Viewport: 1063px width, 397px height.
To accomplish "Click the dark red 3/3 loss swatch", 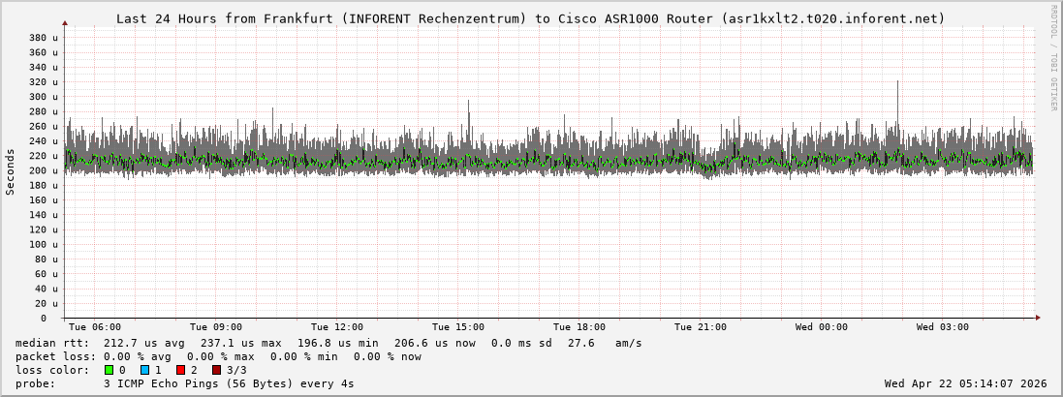I will (216, 370).
